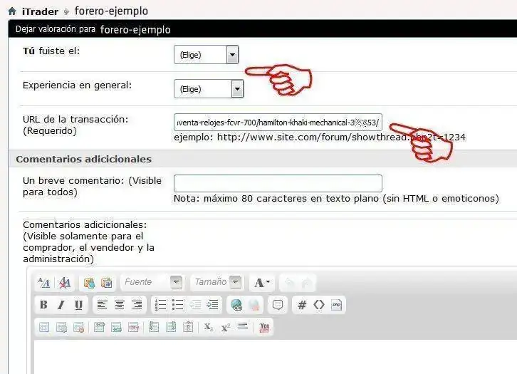The width and height of the screenshot is (517, 374).
Task: Delete table row
Action: [133, 327]
